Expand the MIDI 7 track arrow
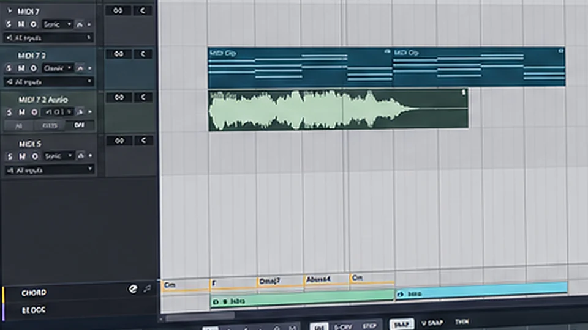The width and height of the screenshot is (588, 330). click(x=9, y=11)
